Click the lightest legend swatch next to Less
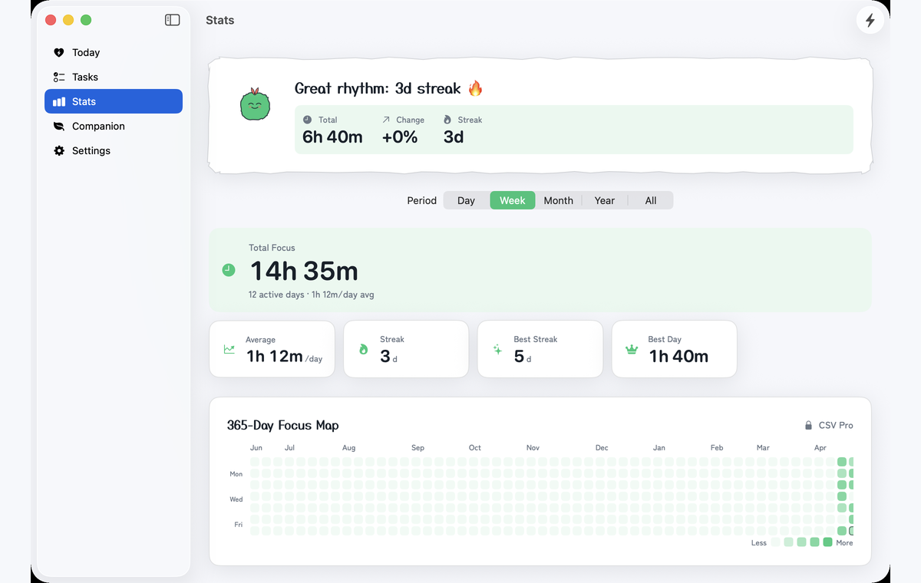Screen dimensions: 921x583 (775, 542)
